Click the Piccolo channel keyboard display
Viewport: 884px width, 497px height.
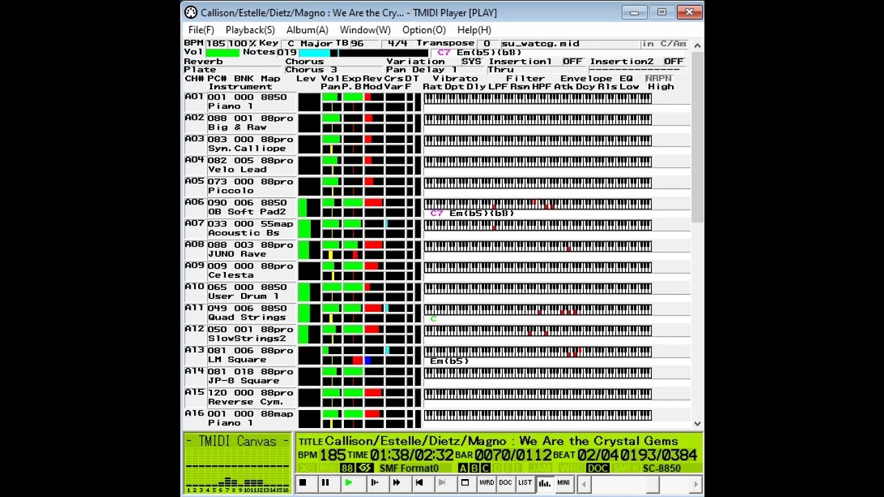coord(537,183)
